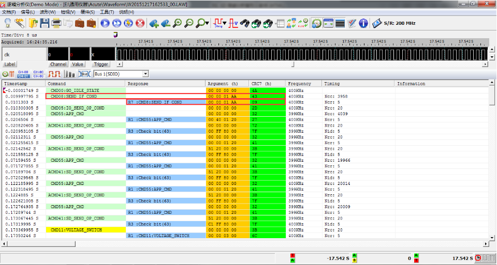Add a channel with the blue plus-tag icon
Viewport: 497px width, 265px height.
point(154,23)
